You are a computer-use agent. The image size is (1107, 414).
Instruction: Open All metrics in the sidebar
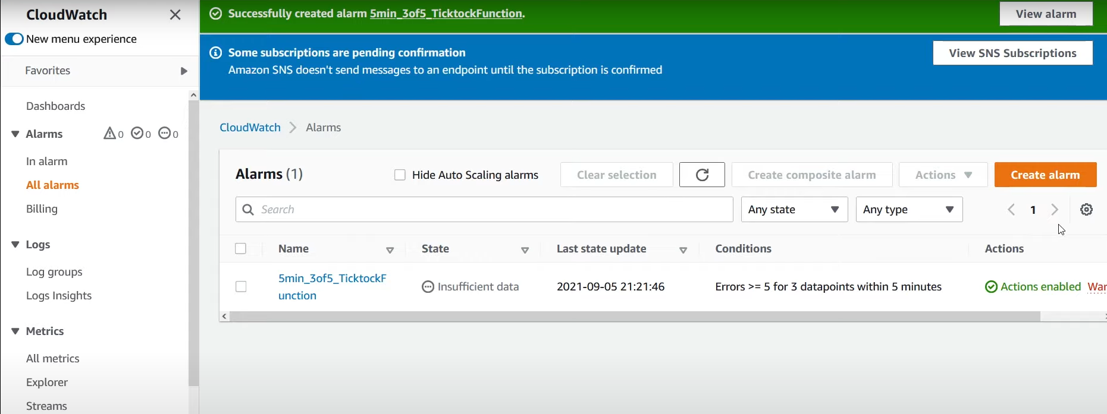52,359
